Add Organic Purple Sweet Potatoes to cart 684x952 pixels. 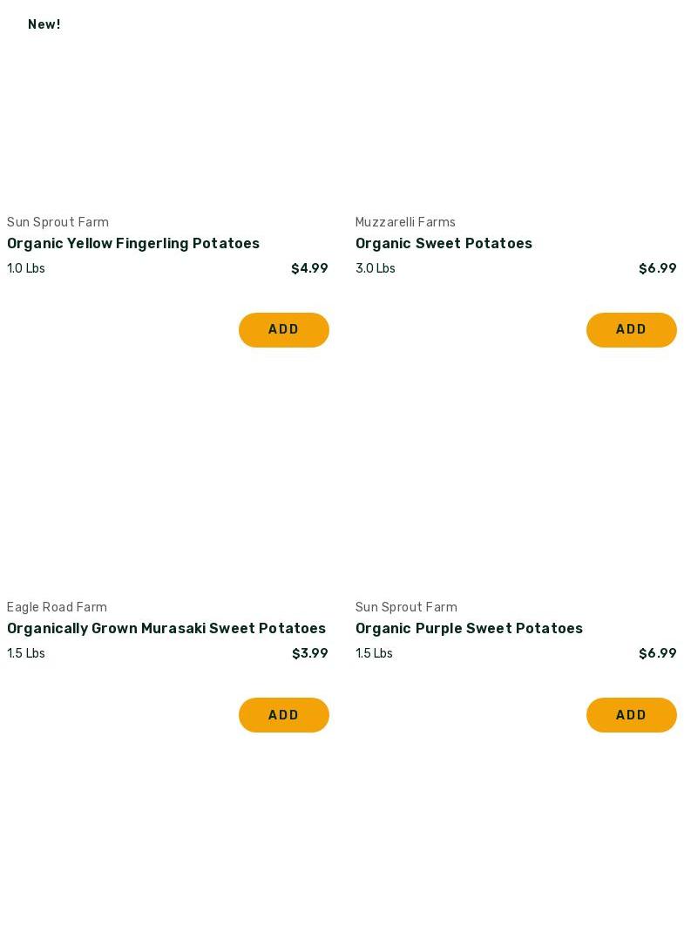tap(631, 715)
